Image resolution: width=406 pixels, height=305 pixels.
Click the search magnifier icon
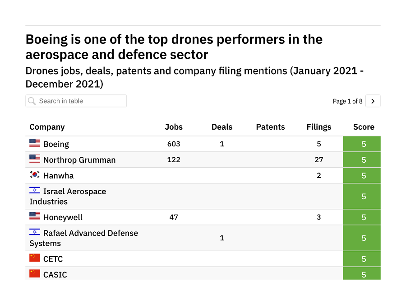coord(32,101)
